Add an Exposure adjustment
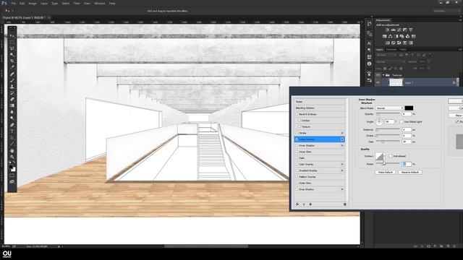463x260 pixels. pos(405,30)
